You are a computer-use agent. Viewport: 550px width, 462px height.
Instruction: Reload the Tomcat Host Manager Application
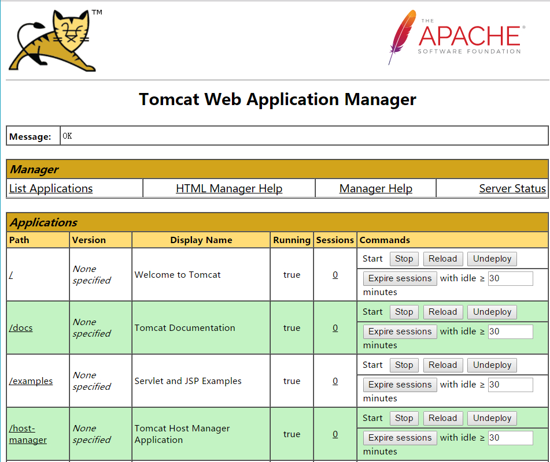click(442, 418)
